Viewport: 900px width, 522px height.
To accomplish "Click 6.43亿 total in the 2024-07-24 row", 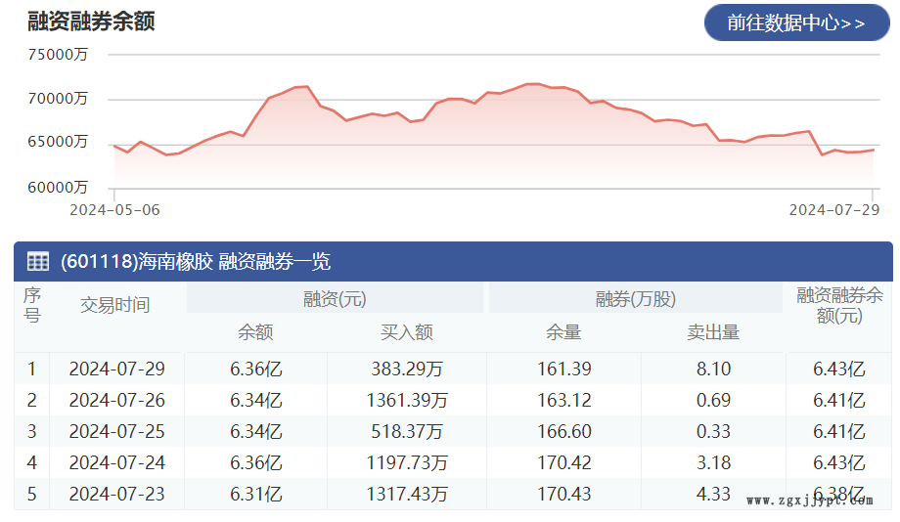I will [838, 463].
